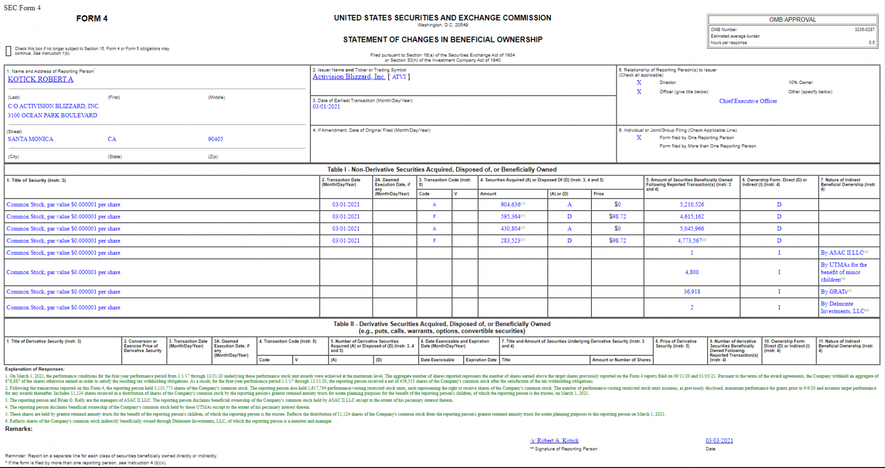The width and height of the screenshot is (885, 468).
Task: Select the Chief Executive Officer title text
Action: click(x=748, y=101)
